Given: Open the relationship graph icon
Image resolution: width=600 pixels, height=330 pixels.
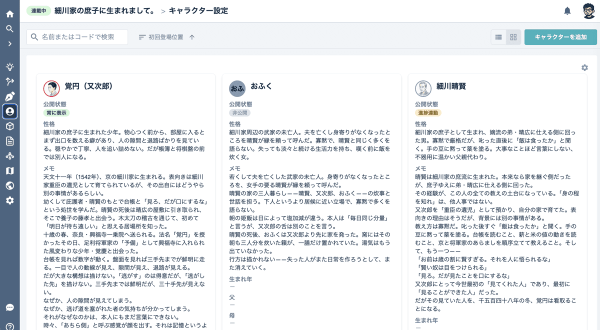Looking at the screenshot, I should [x=9, y=156].
